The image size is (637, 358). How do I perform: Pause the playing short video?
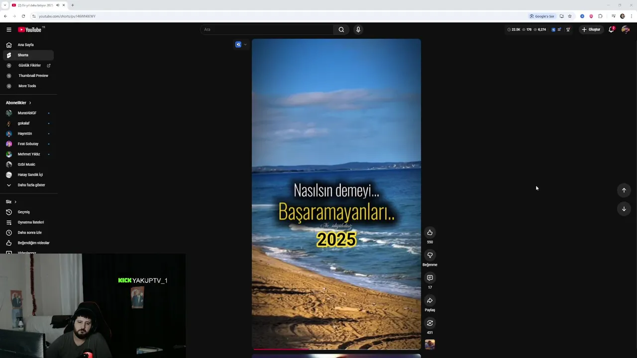click(x=336, y=194)
